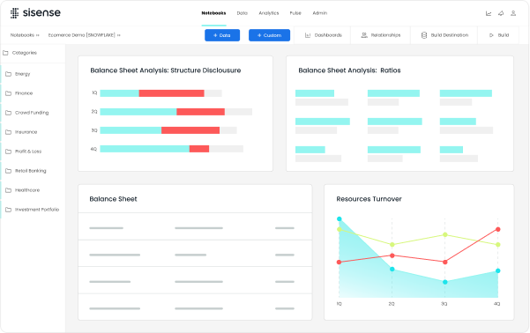Click the Sisense logo
The height and width of the screenshot is (333, 530).
tap(35, 13)
